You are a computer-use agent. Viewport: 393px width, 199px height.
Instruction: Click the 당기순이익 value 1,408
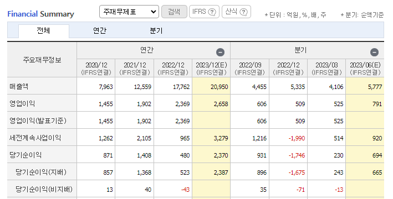coord(144,155)
